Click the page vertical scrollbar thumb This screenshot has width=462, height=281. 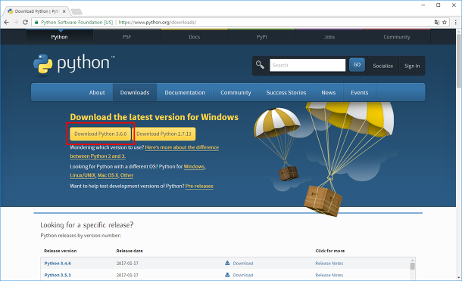(459, 61)
